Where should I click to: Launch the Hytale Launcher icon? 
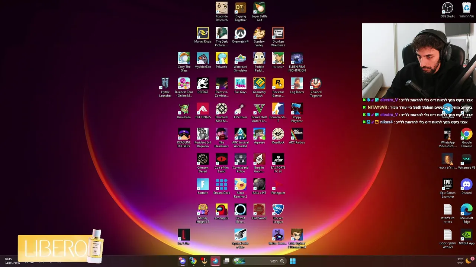coord(165,88)
